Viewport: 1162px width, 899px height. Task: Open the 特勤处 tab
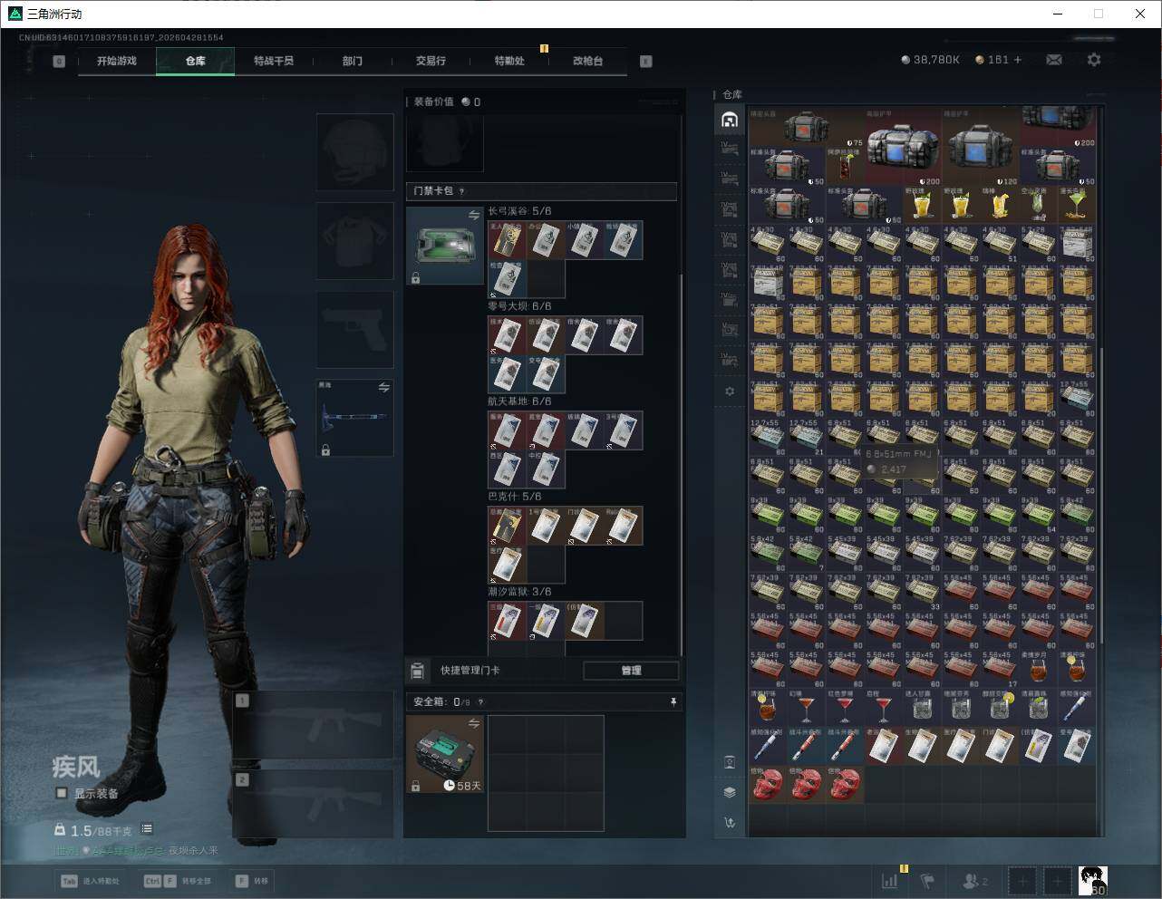[x=509, y=61]
